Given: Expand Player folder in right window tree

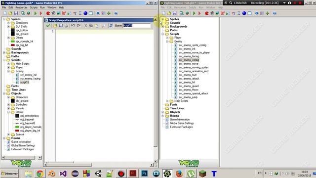Looking at the screenshot, I should point(167,38).
